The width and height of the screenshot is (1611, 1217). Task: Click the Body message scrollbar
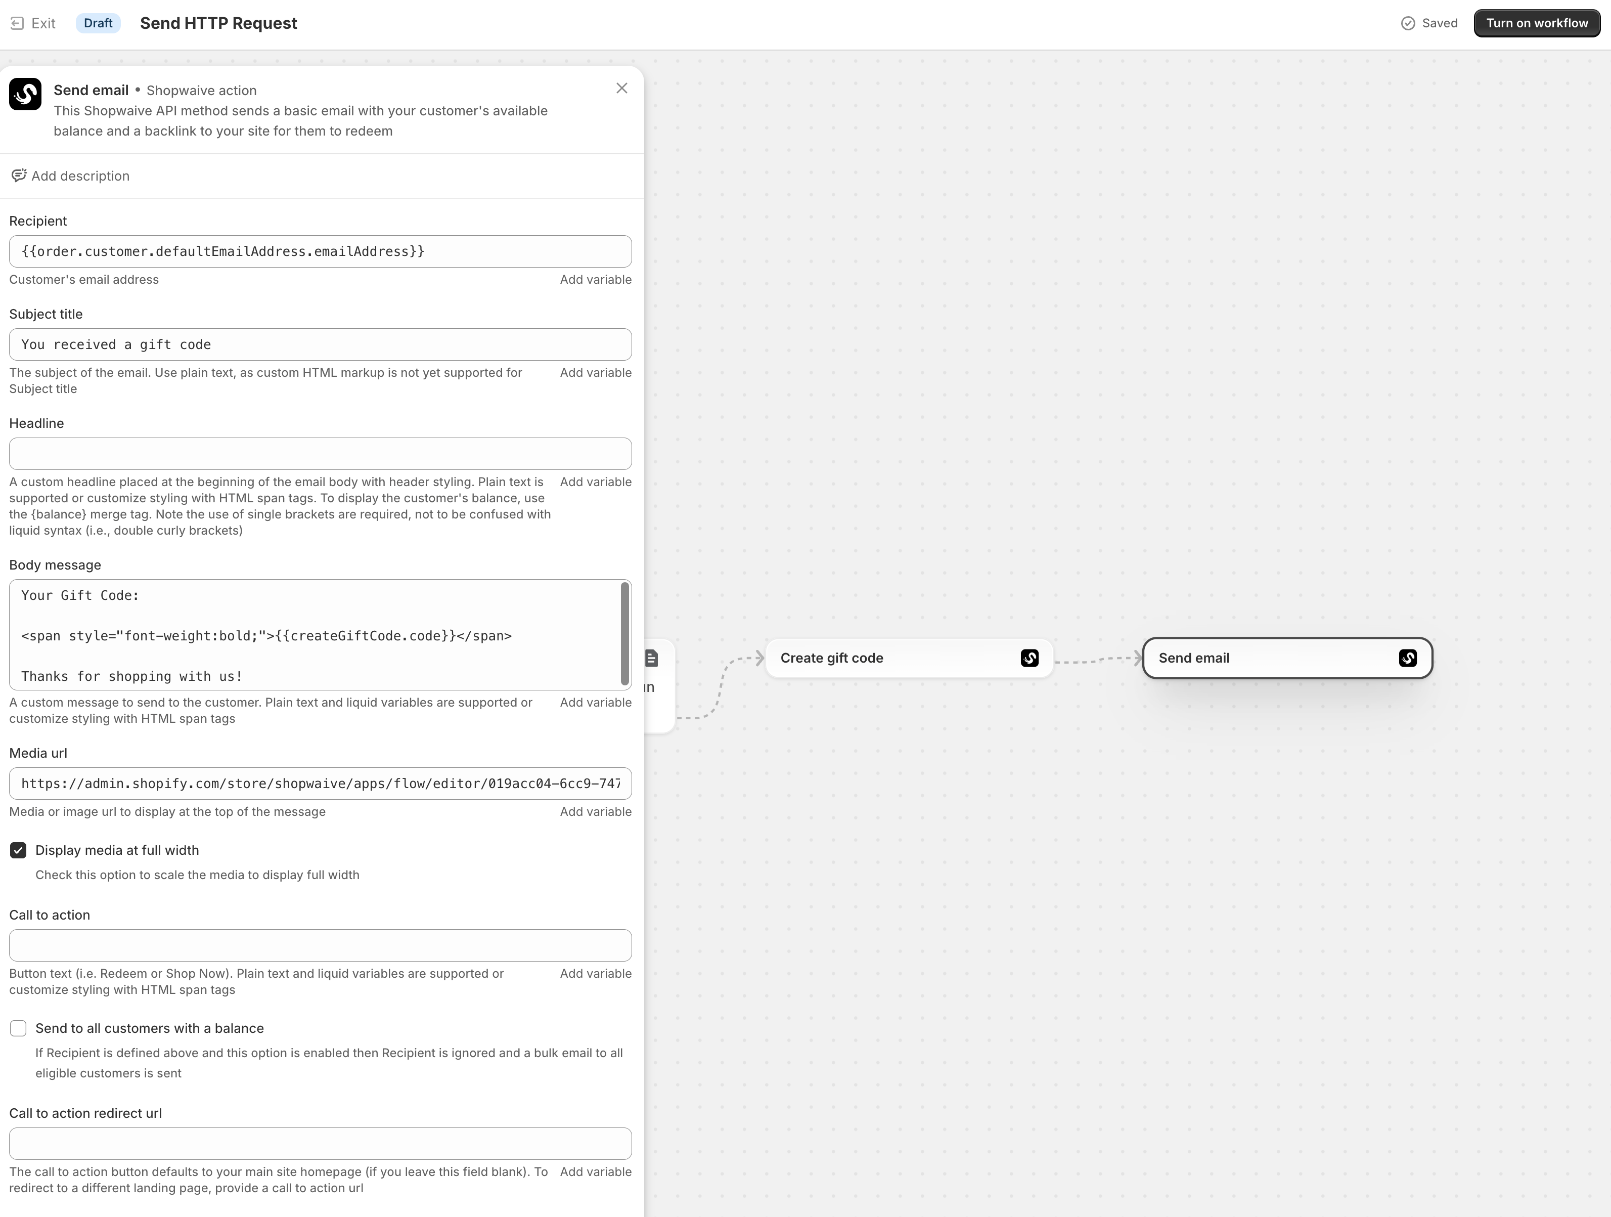[625, 634]
